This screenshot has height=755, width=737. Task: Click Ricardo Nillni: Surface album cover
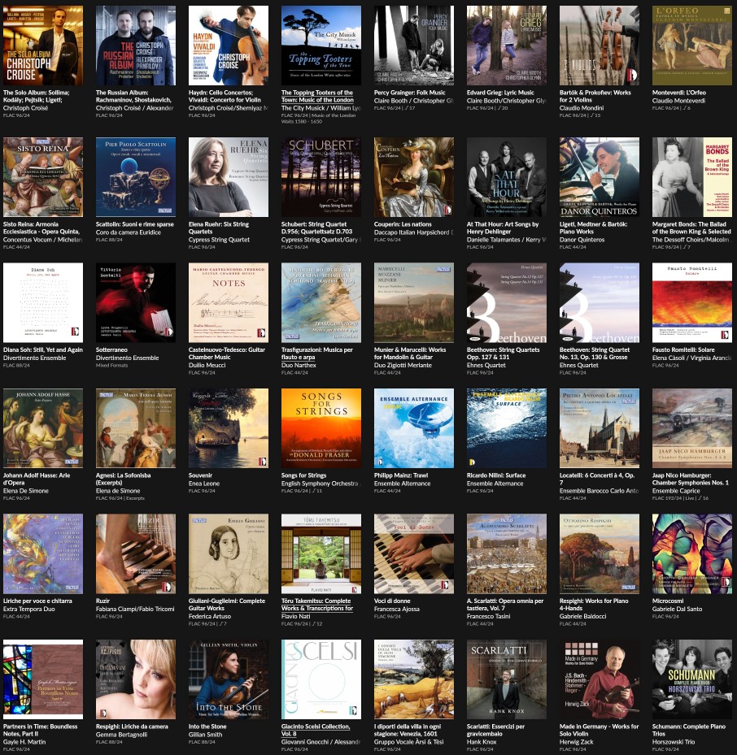click(507, 428)
